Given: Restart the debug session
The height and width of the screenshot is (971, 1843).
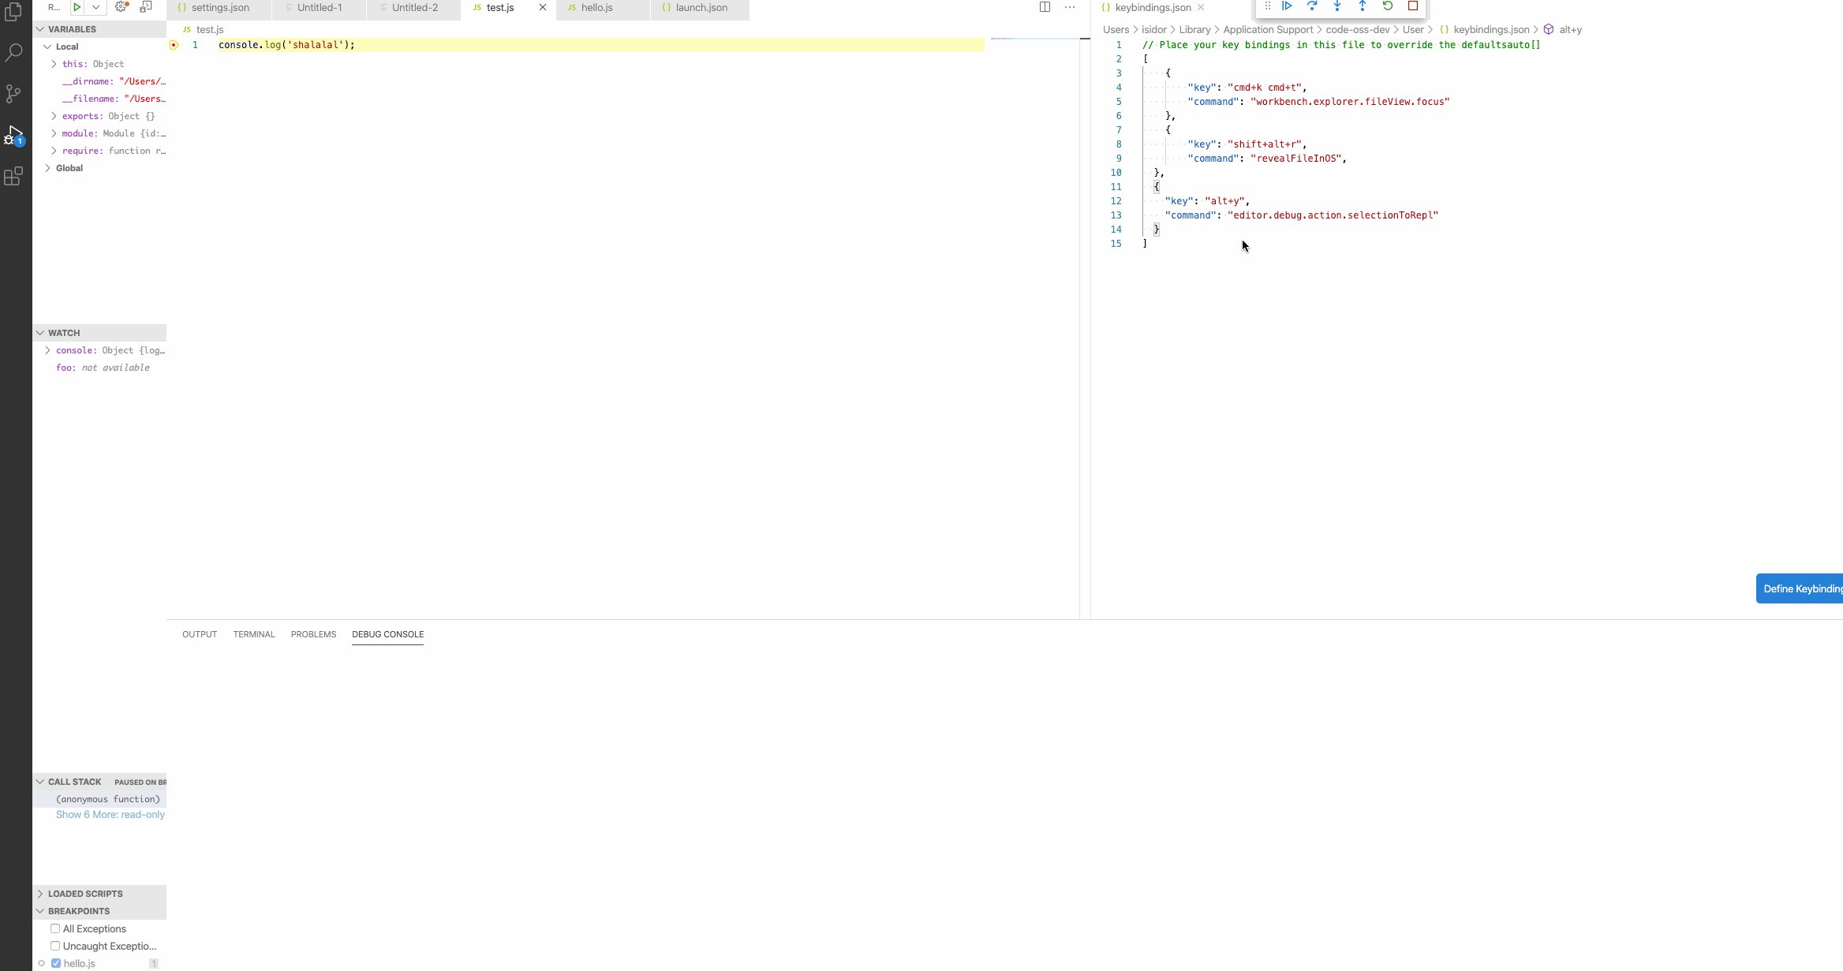Looking at the screenshot, I should pyautogui.click(x=1388, y=6).
